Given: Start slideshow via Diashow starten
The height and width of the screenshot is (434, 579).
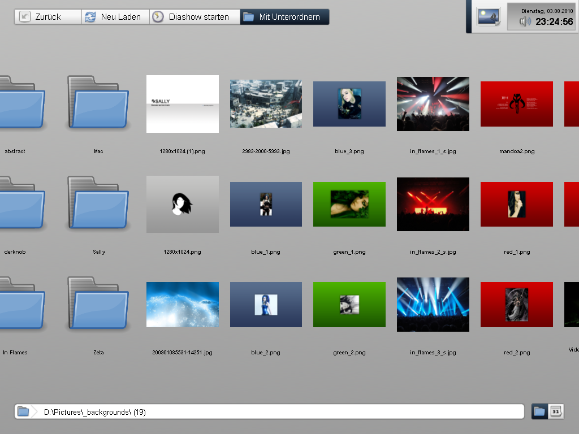Looking at the screenshot, I should point(195,17).
